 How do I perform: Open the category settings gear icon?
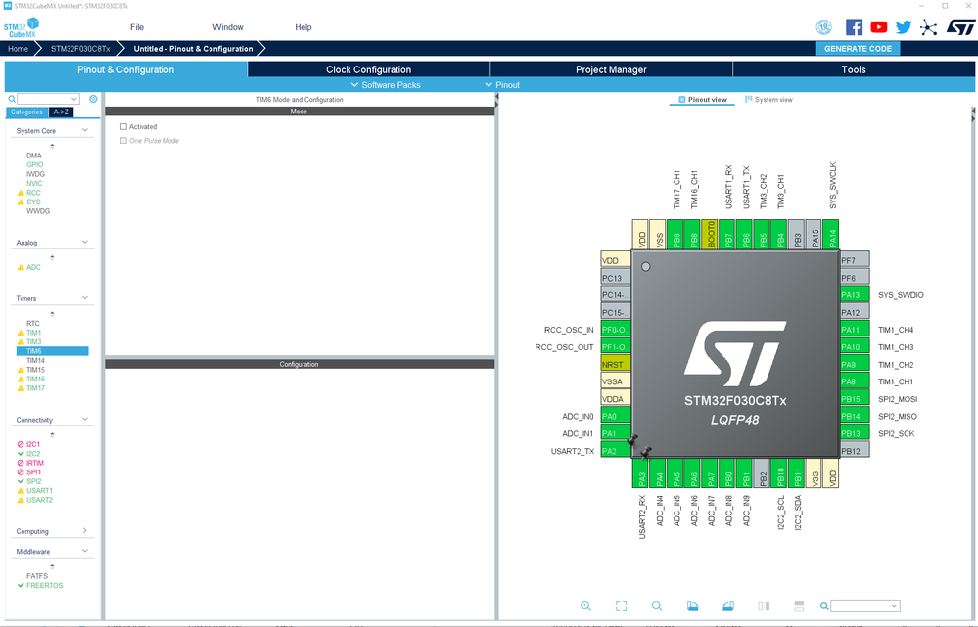coord(93,99)
